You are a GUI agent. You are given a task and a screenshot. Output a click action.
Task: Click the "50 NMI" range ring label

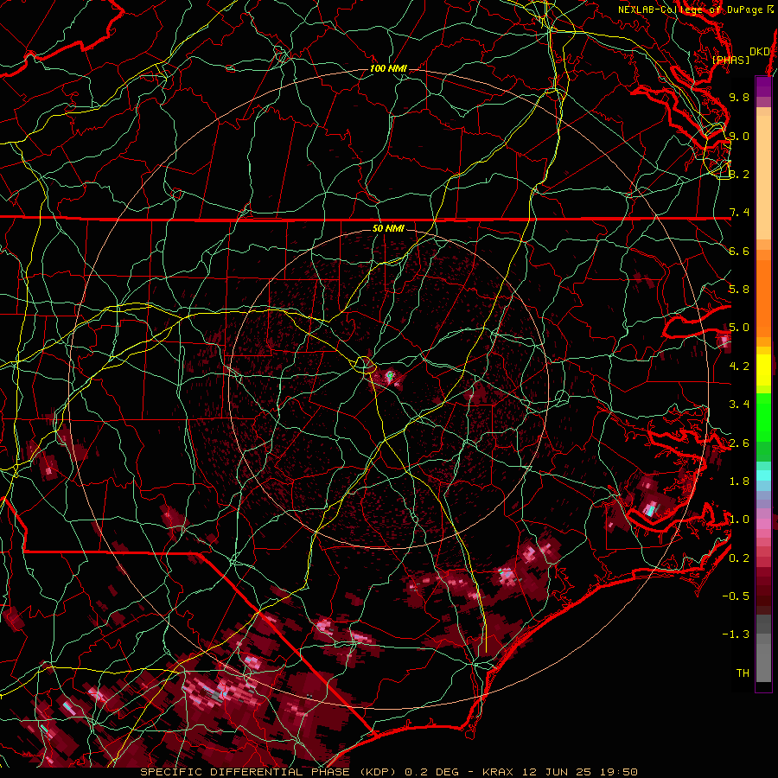(388, 228)
